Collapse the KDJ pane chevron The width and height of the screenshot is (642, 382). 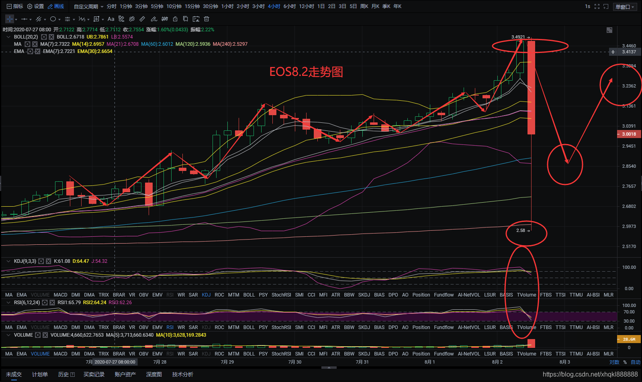(8, 261)
